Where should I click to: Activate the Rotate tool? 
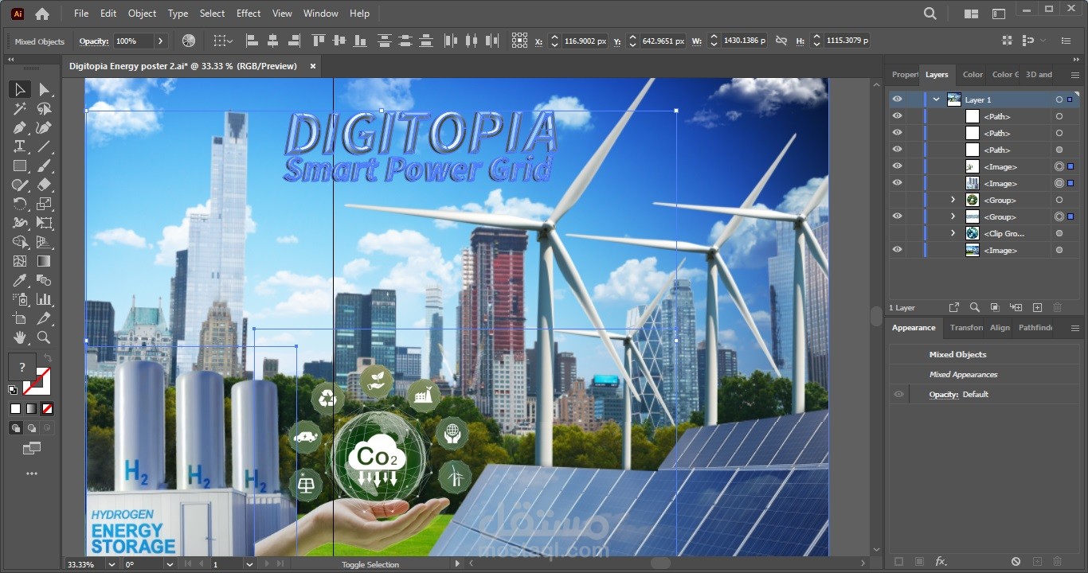(x=20, y=205)
